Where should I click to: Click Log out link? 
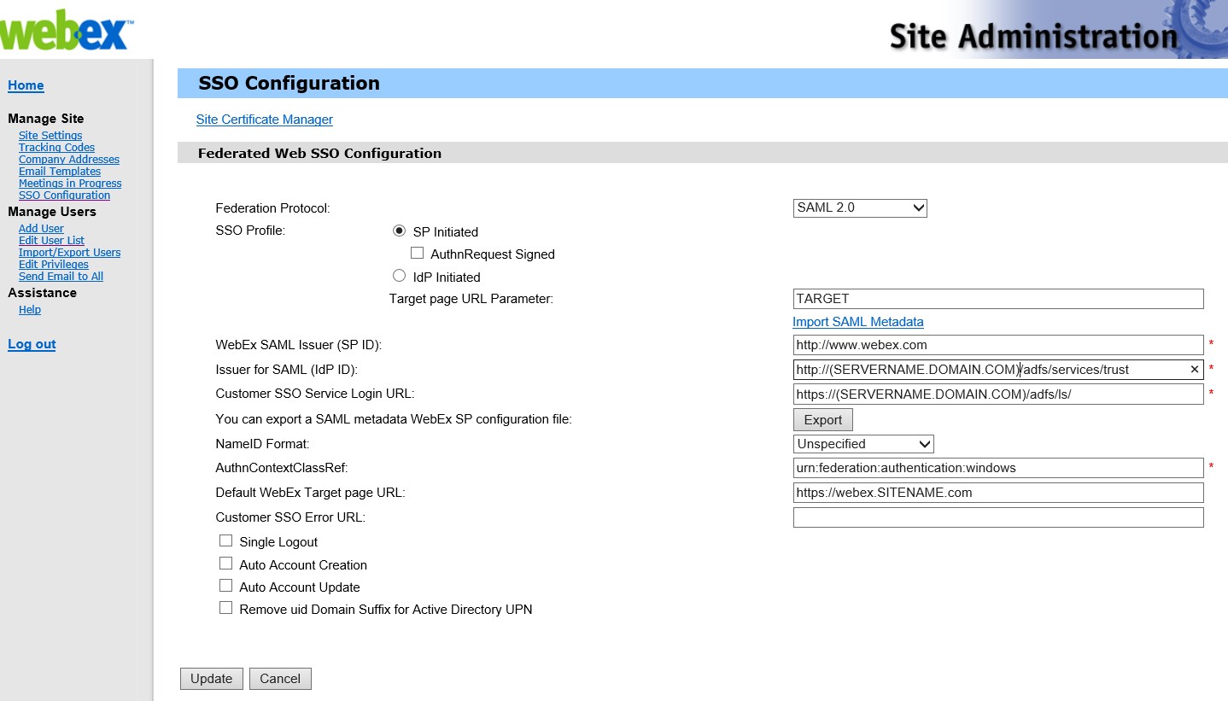tap(32, 344)
